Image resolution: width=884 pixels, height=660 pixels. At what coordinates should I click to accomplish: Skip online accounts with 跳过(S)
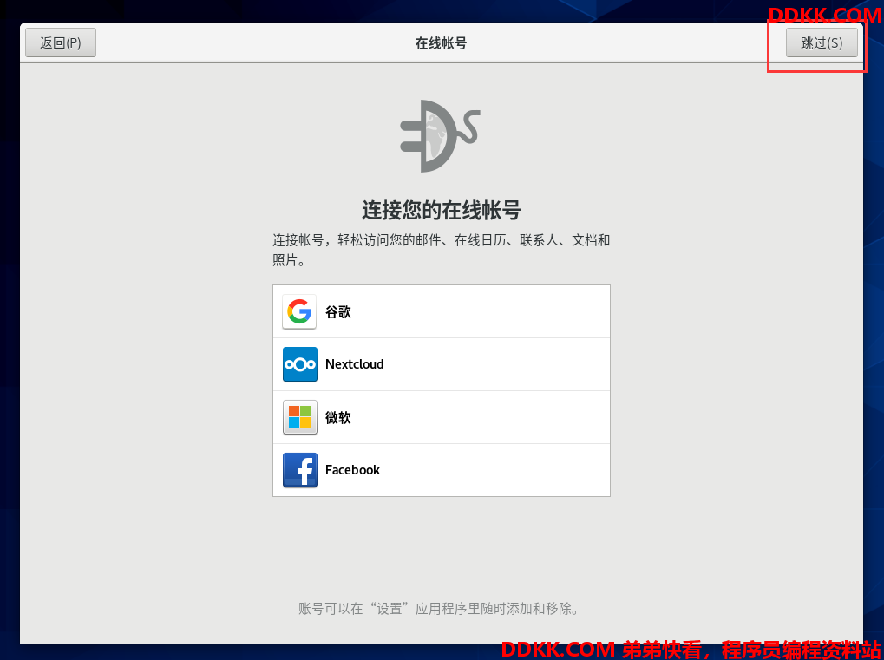[822, 42]
